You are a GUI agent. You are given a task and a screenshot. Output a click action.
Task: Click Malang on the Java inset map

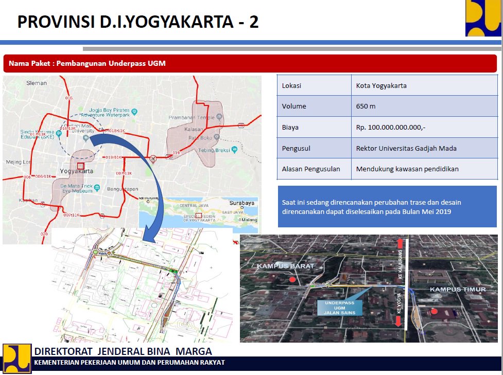tap(249, 220)
